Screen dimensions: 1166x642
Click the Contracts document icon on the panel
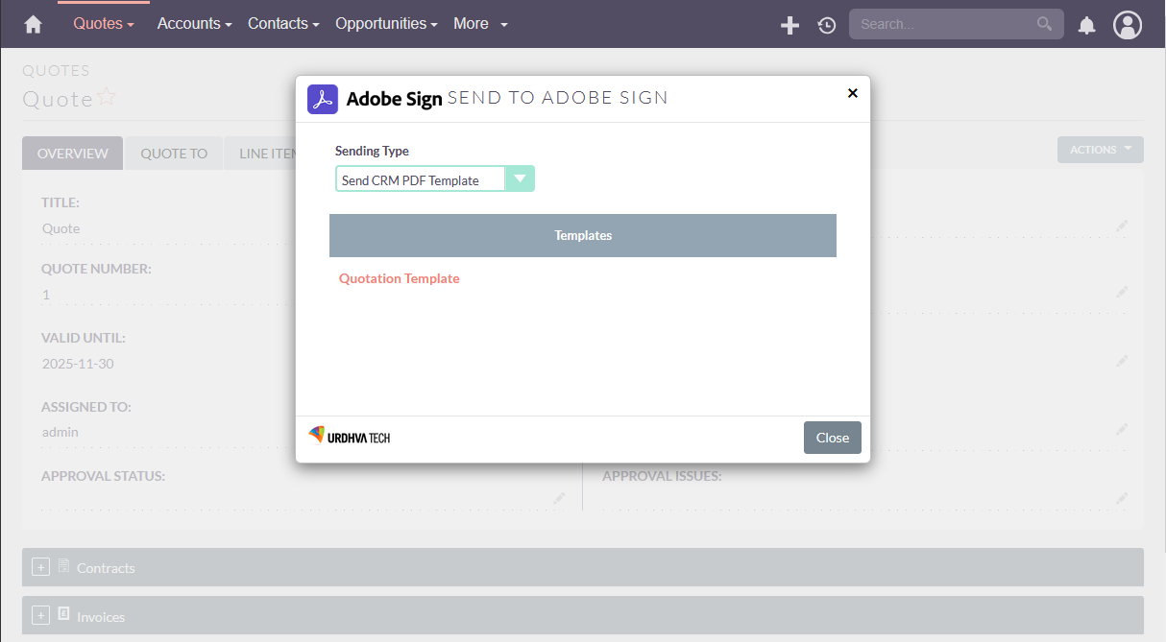(x=62, y=566)
